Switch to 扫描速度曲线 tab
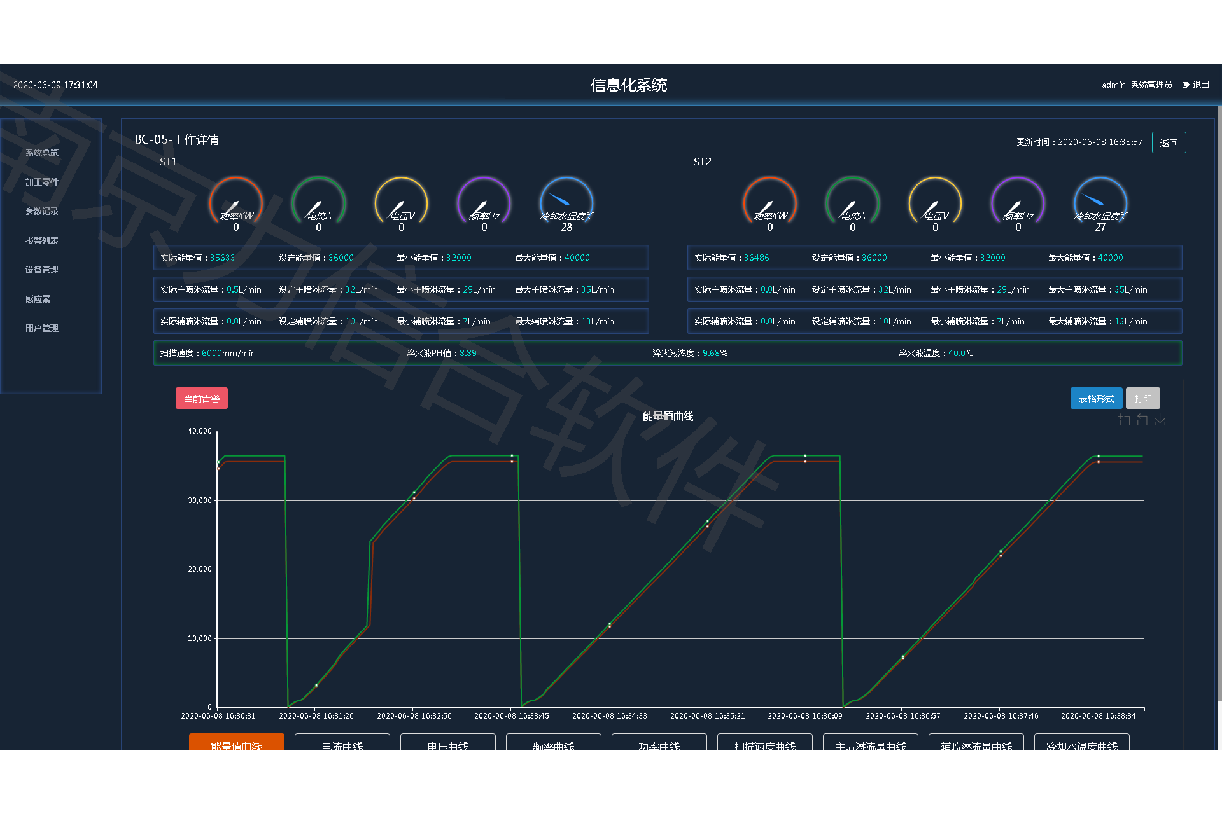Screen dimensions: 1222x814 [x=764, y=743]
